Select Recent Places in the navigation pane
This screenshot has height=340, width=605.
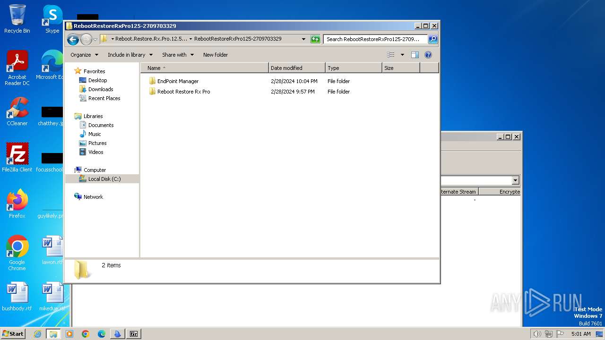point(104,98)
